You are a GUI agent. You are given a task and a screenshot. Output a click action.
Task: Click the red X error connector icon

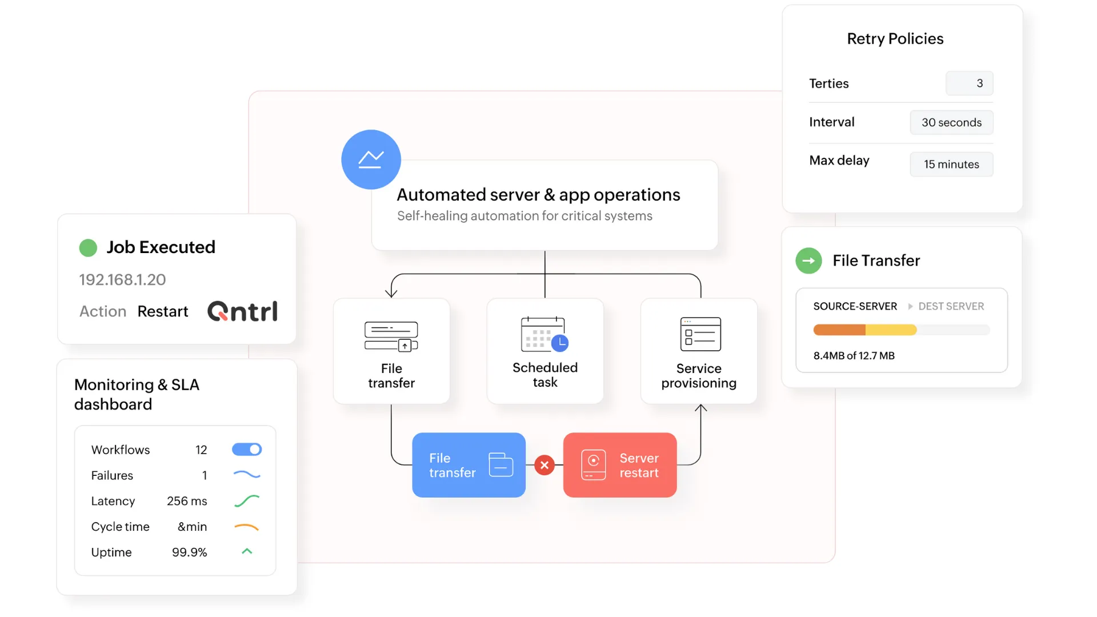(x=545, y=465)
